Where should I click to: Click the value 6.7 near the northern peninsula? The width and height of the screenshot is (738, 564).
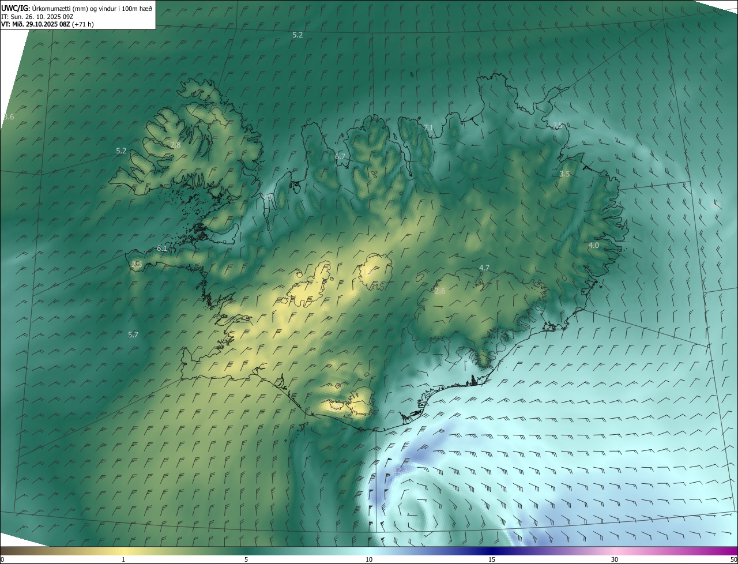(340, 156)
